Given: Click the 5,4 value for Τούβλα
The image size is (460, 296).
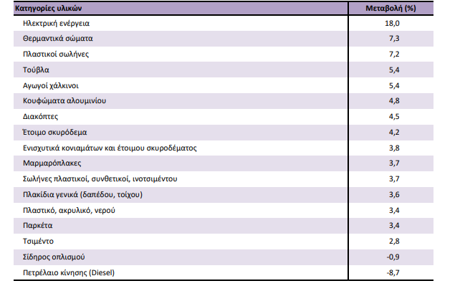Looking at the screenshot, I should pyautogui.click(x=394, y=70).
